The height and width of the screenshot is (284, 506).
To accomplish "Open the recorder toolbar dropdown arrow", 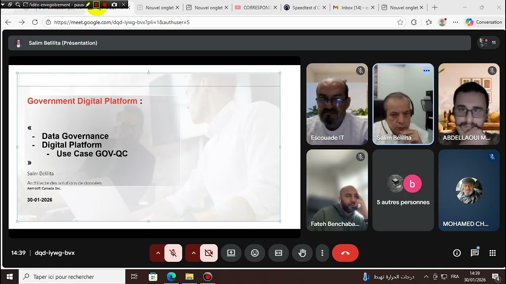I will pos(4,4).
